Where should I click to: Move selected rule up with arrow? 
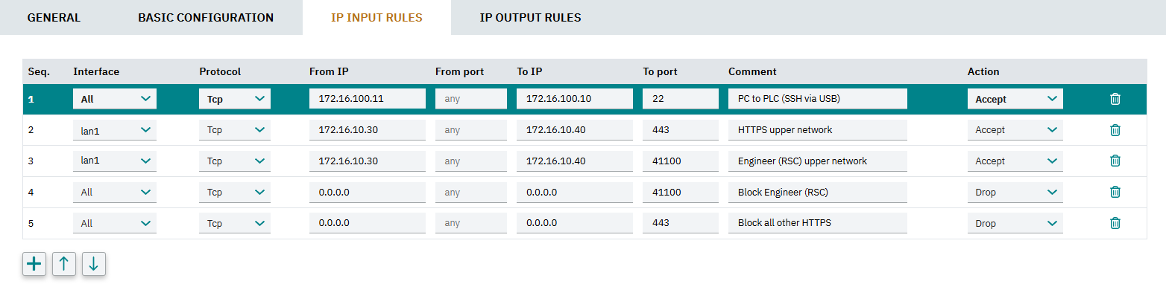64,263
